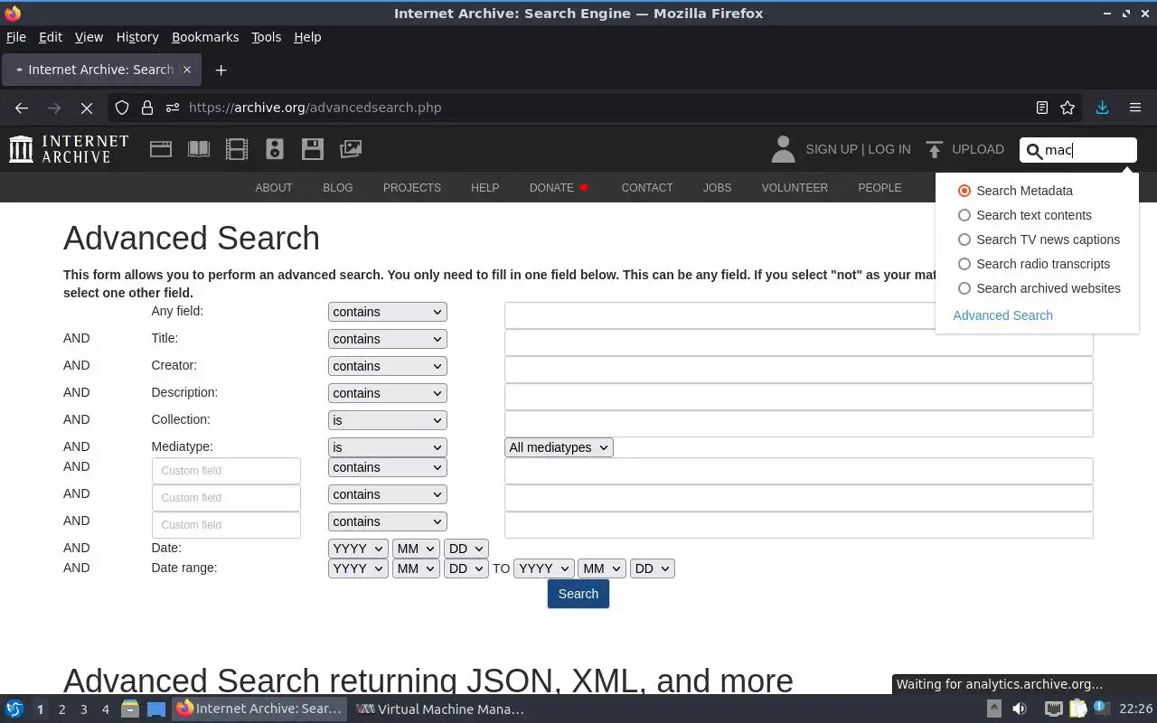Select Search archived websites option
The height and width of the screenshot is (723, 1157).
point(964,288)
